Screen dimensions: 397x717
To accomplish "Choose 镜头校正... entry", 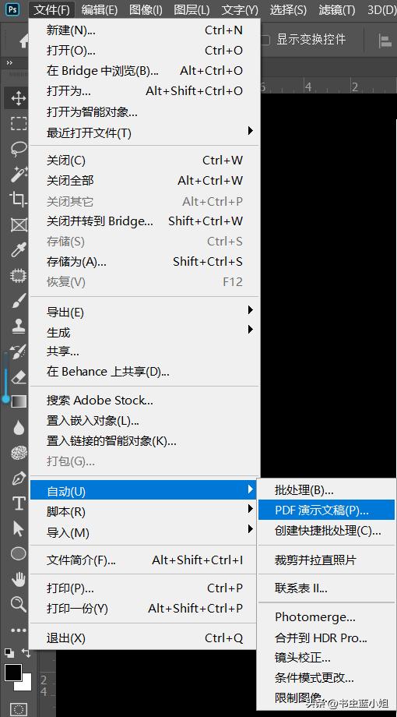I will click(326, 658).
